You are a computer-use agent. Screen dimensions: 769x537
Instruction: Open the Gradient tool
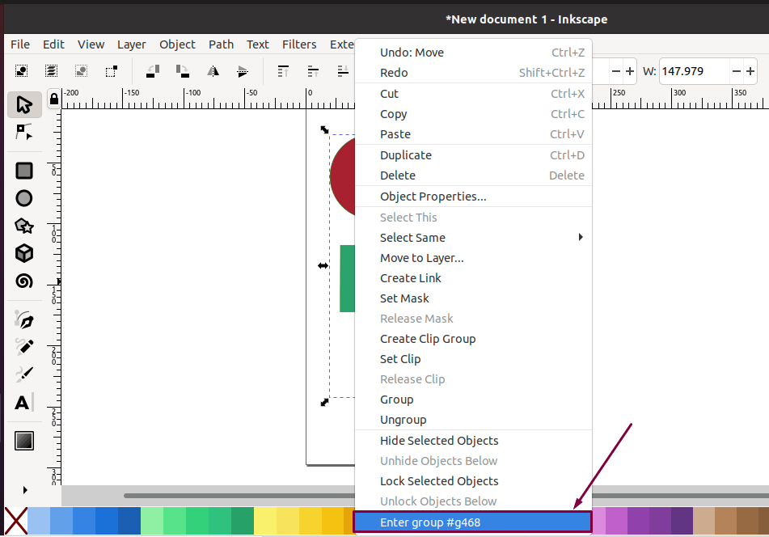(x=23, y=440)
